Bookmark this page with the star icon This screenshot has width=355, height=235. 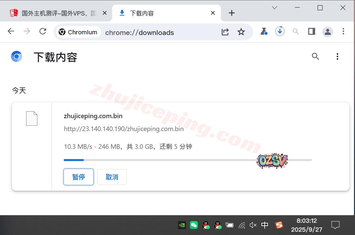241,32
